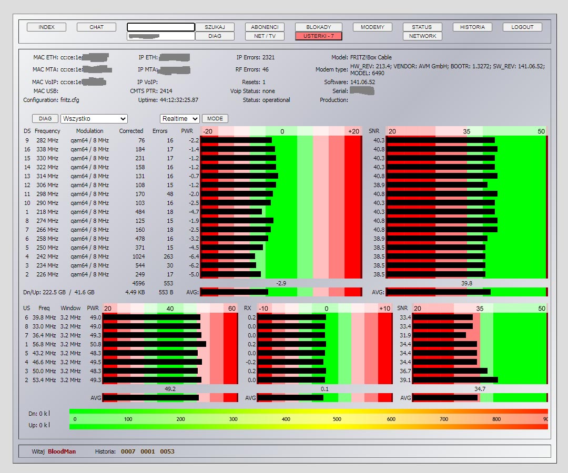Click the DIAG button next to Wszystko
The width and height of the screenshot is (568, 473).
45,119
